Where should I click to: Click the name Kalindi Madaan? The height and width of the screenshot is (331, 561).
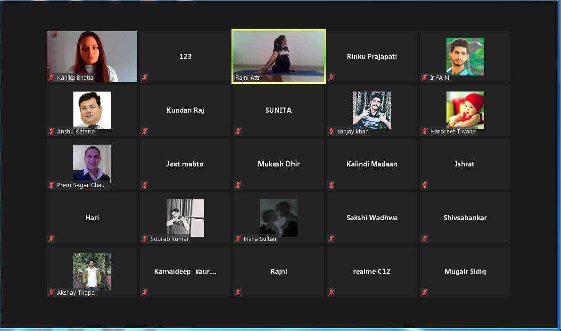click(372, 164)
